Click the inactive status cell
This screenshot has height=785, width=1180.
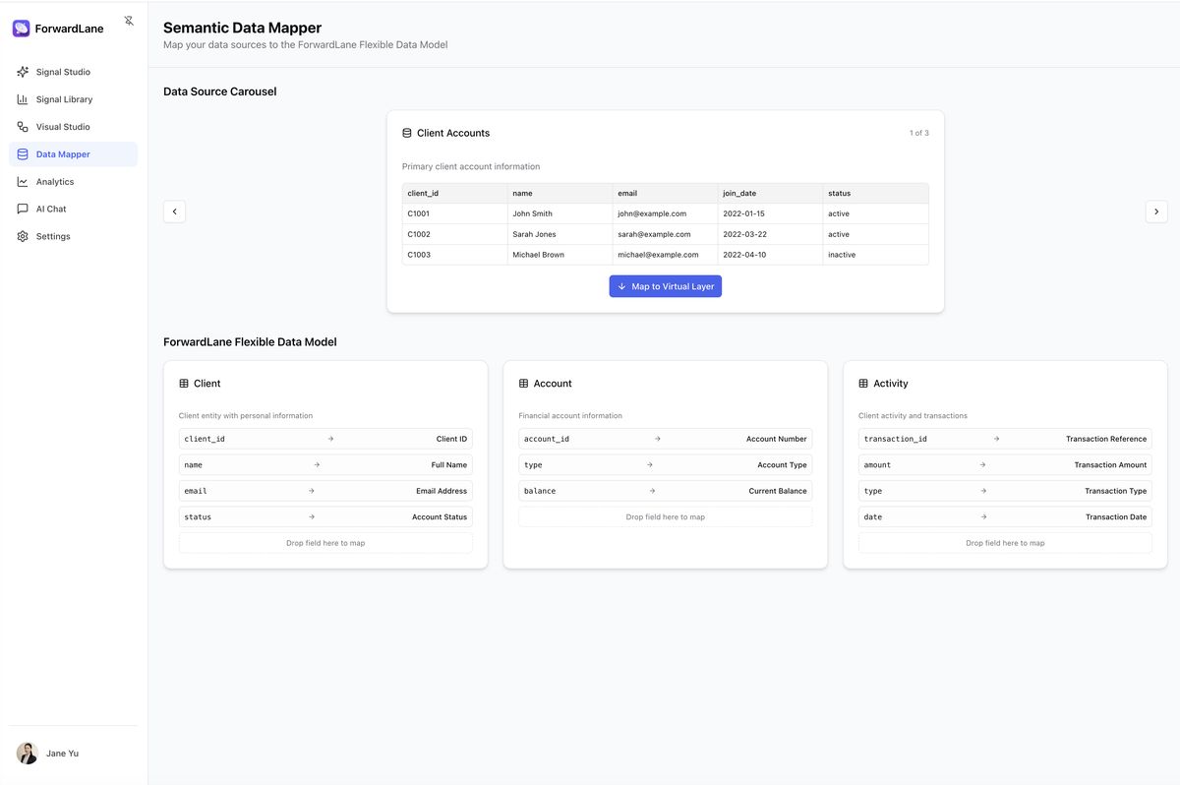876,255
